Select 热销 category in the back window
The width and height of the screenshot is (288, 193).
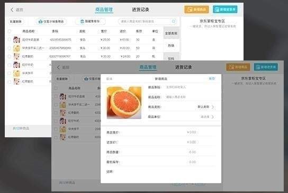171,45
